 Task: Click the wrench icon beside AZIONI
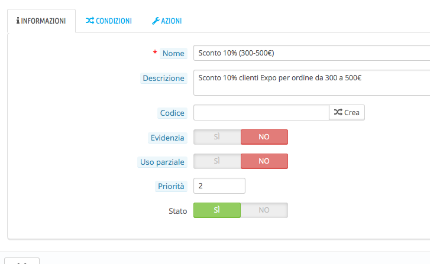(x=156, y=21)
